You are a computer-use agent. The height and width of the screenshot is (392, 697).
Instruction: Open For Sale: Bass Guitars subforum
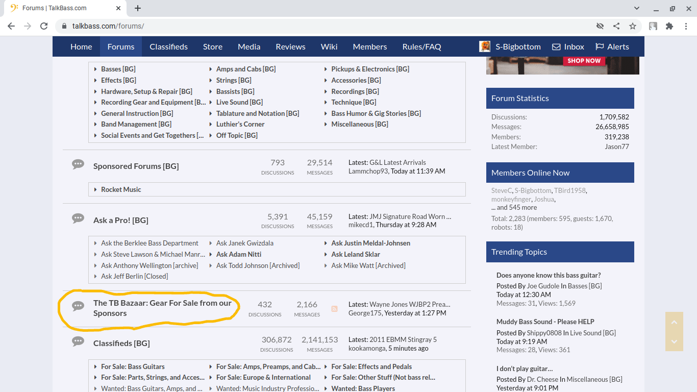click(x=133, y=366)
